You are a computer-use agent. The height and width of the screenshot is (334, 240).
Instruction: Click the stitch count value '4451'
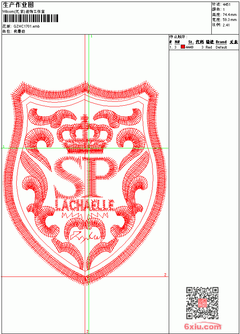tap(226, 5)
